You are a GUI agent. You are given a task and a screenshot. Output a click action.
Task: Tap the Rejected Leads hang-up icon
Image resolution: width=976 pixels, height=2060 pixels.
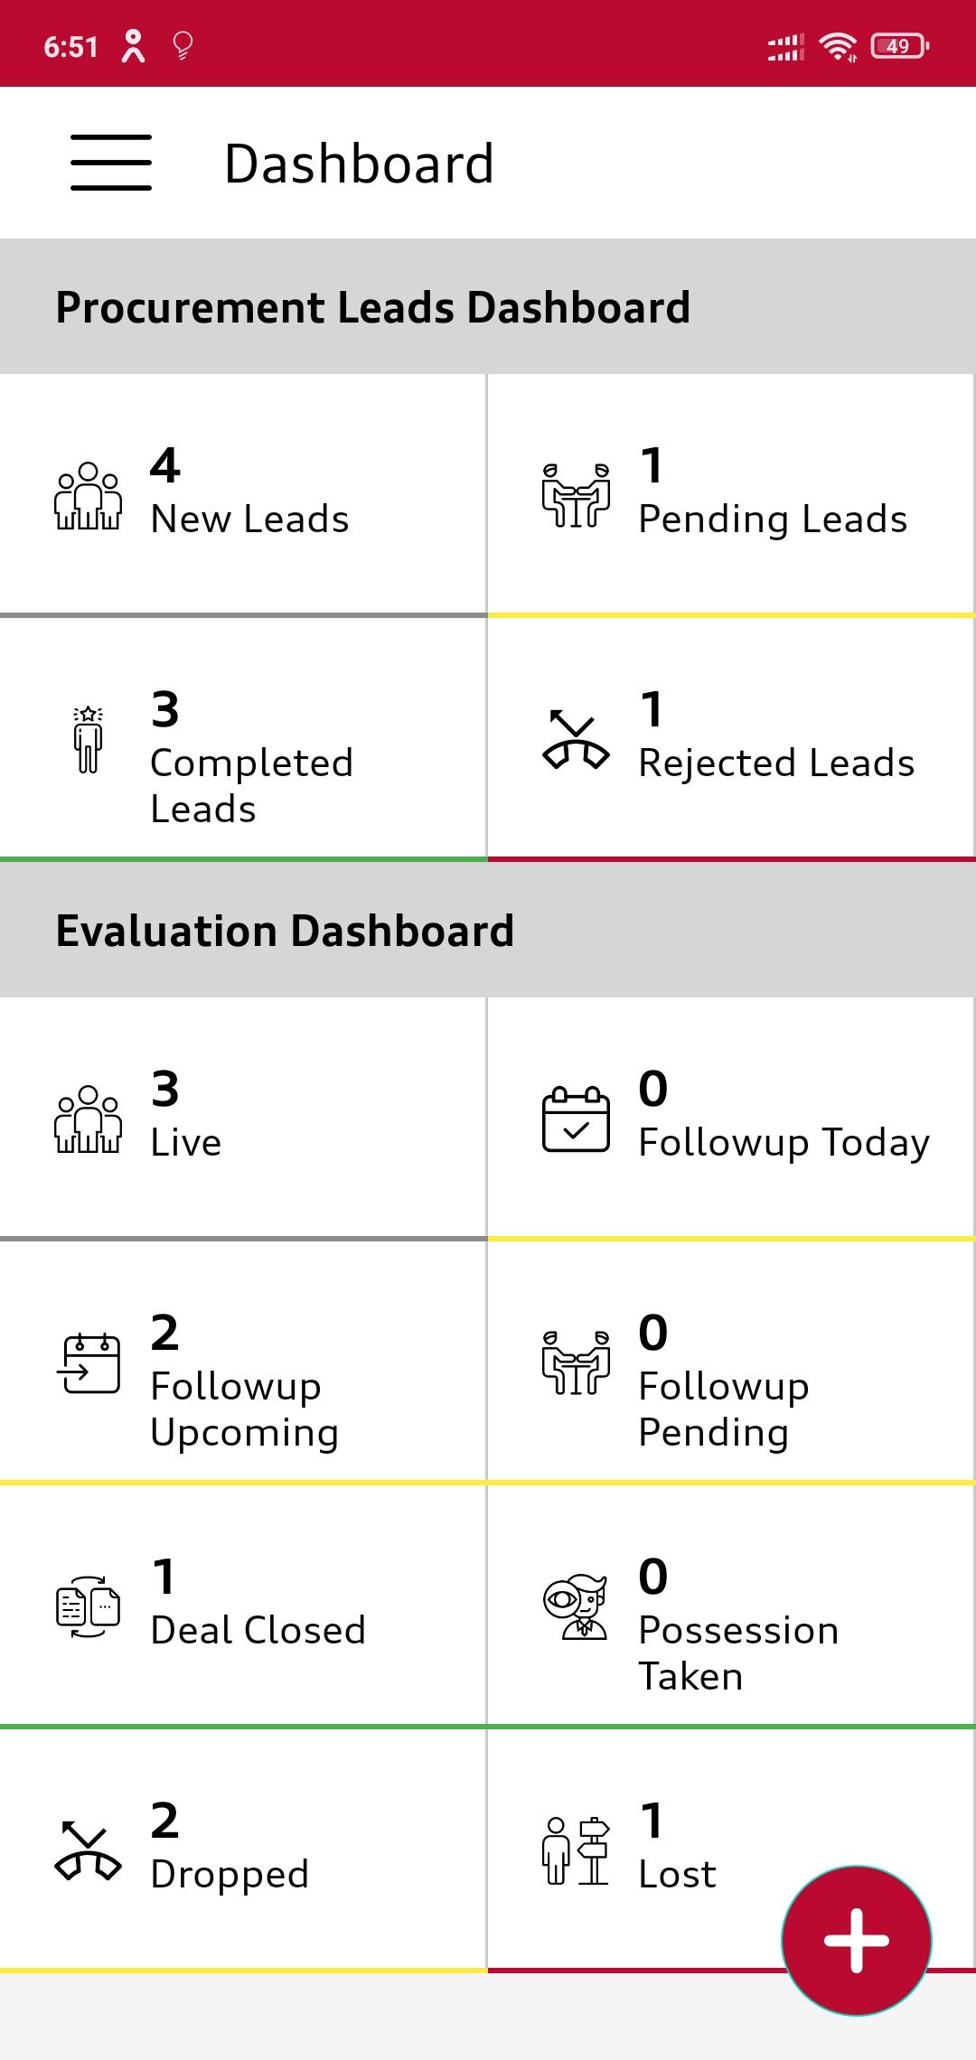[576, 740]
